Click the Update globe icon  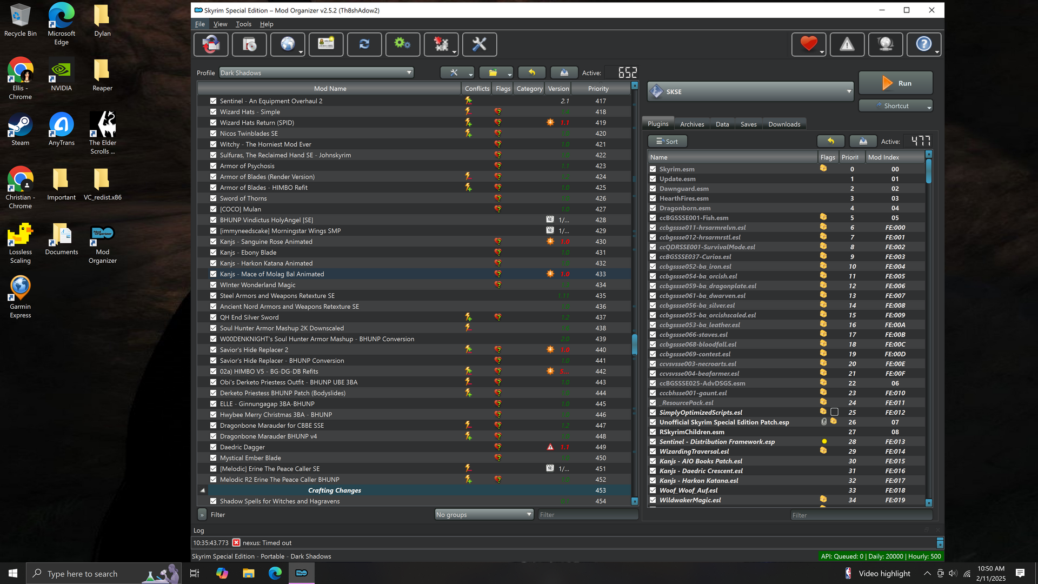(886, 44)
